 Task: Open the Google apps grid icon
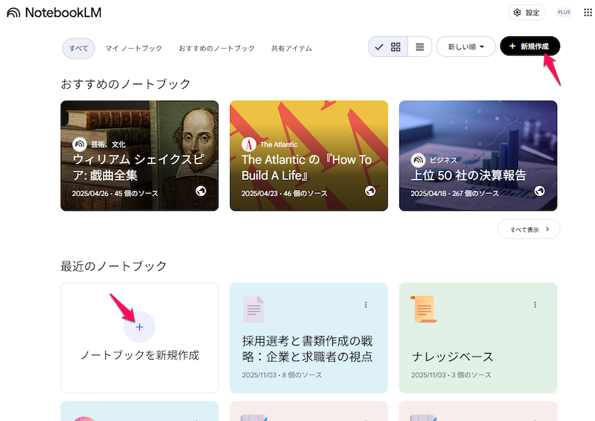pyautogui.click(x=588, y=13)
